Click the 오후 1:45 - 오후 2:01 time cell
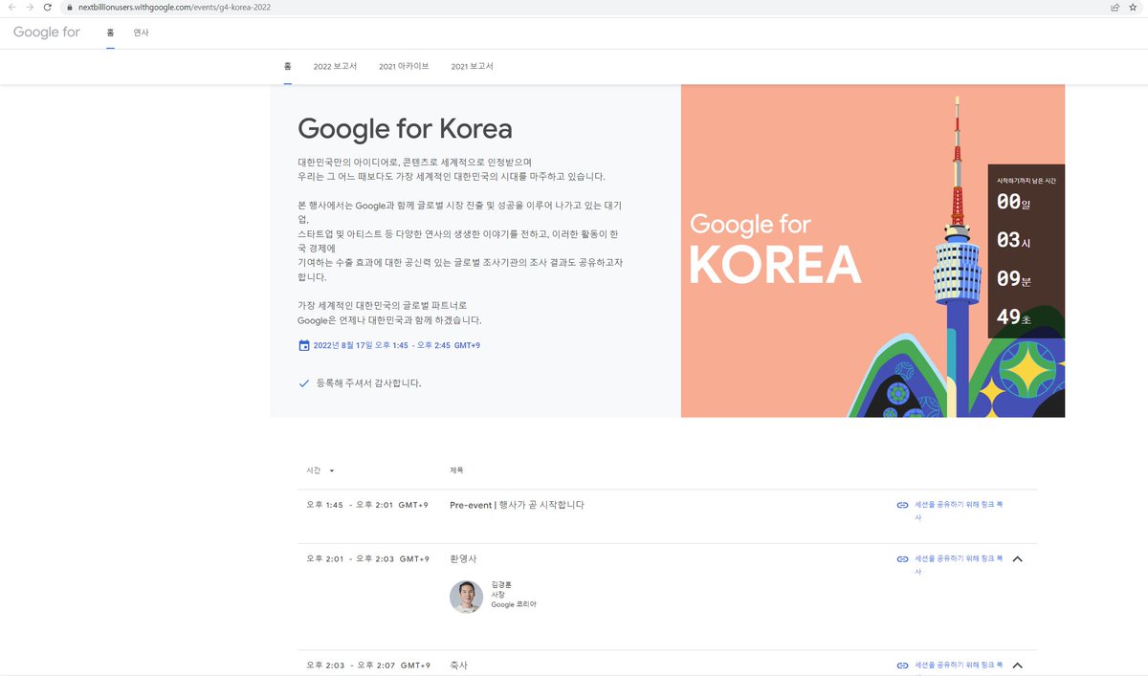The height and width of the screenshot is (676, 1148). tap(367, 505)
